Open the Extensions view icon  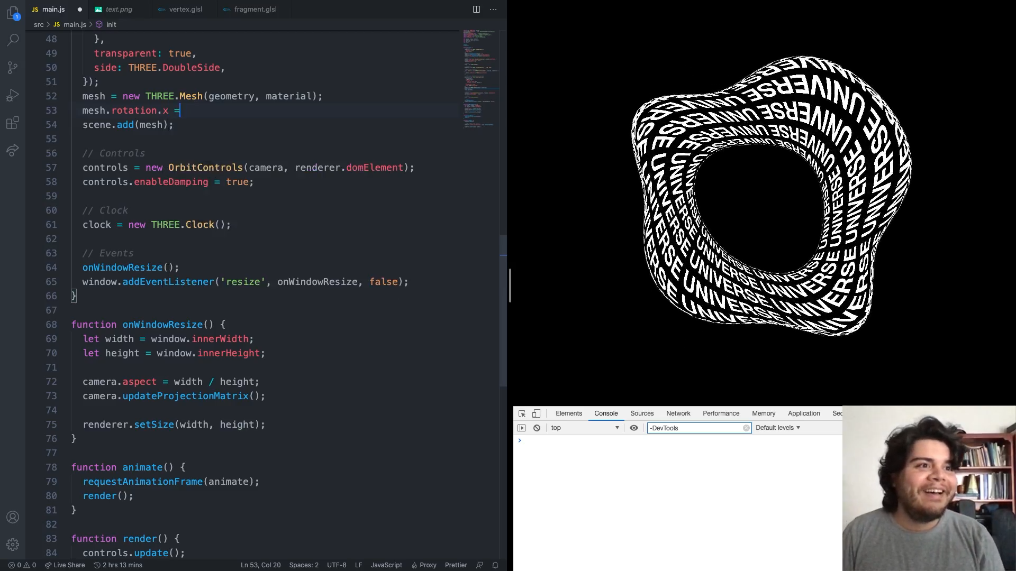point(13,123)
